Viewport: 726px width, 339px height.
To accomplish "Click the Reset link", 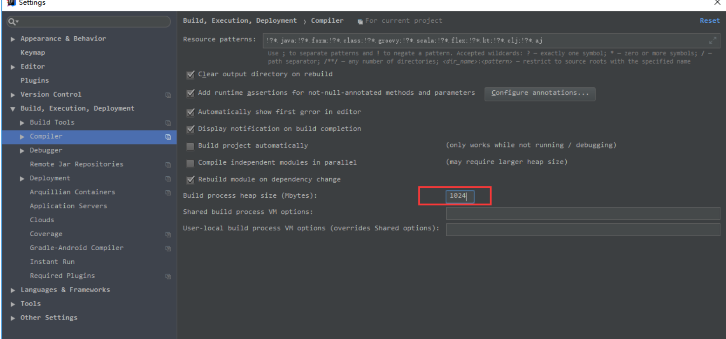I will [x=709, y=20].
